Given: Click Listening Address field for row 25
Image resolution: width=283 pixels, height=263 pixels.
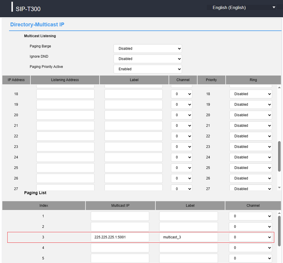Looking at the screenshot, I should tap(65, 168).
